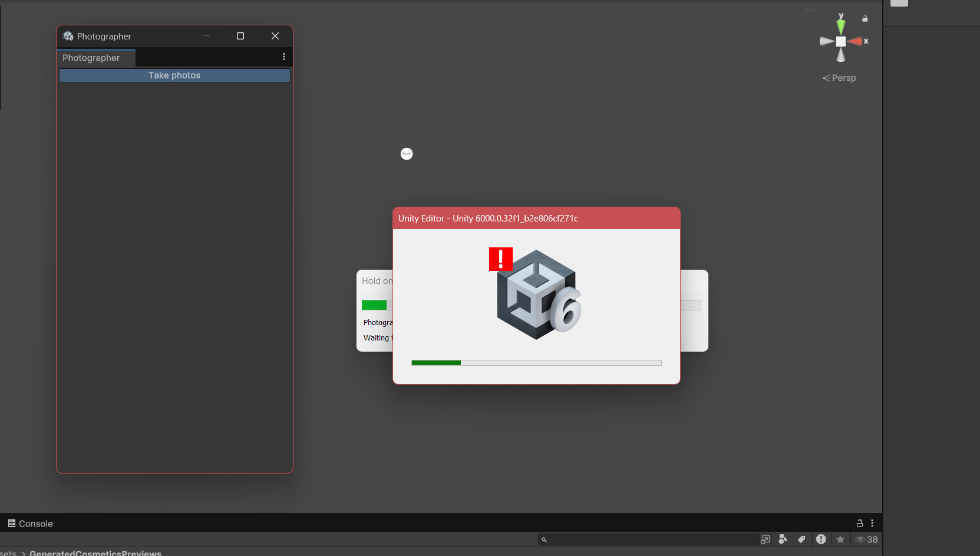Switch to the Console tab
This screenshot has height=556, width=980.
click(30, 524)
